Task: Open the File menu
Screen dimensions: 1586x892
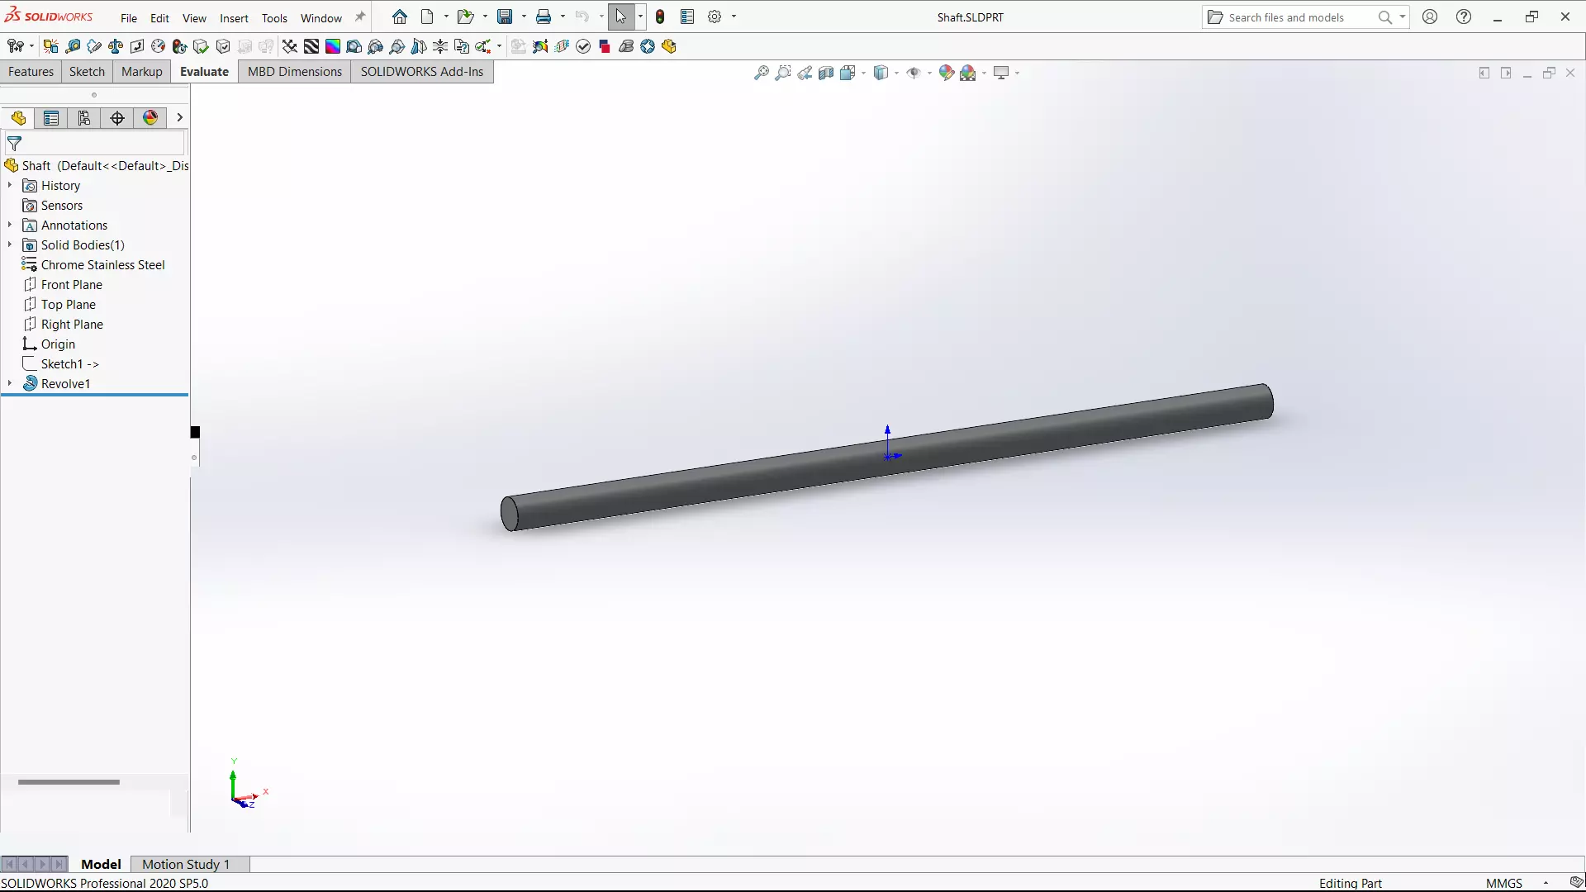Action: 129,17
